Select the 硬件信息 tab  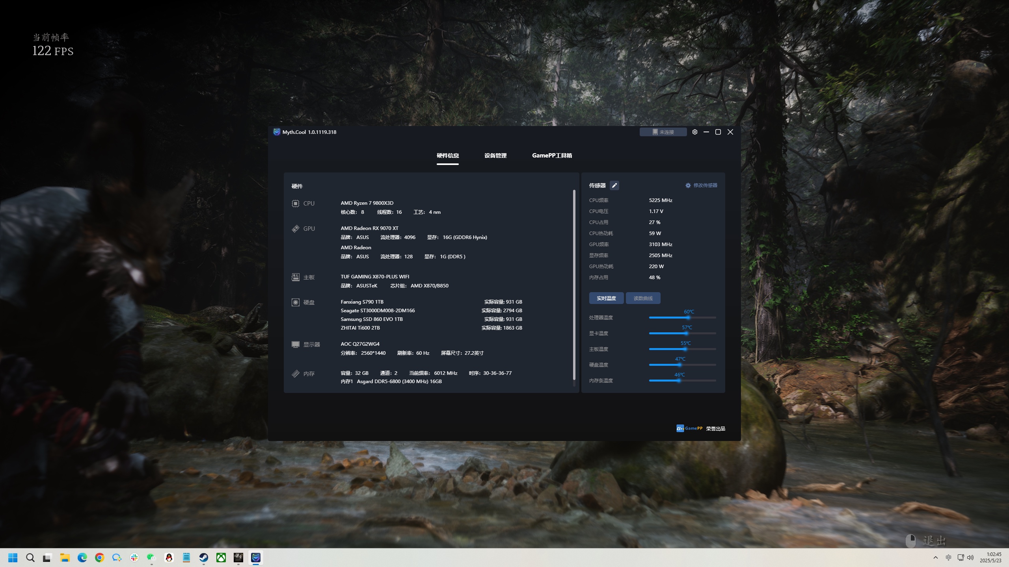tap(448, 156)
